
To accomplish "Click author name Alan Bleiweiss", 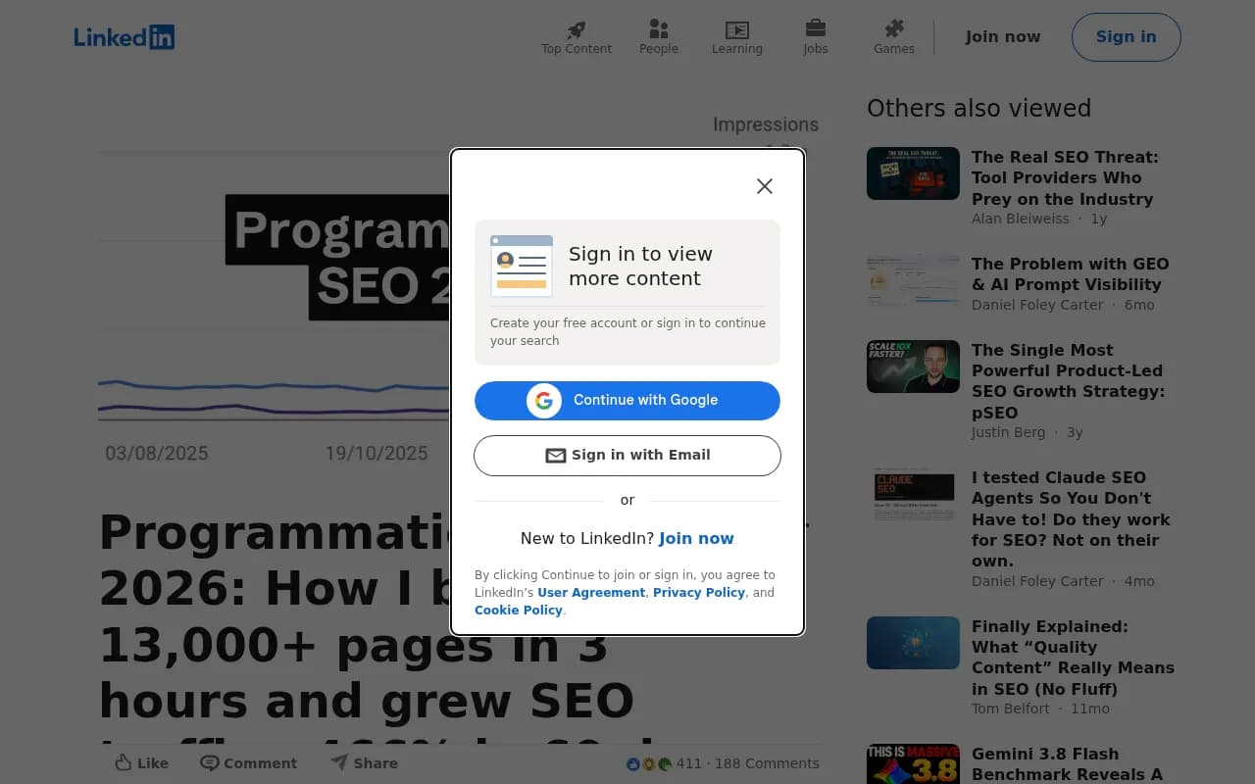I will coord(1021,219).
